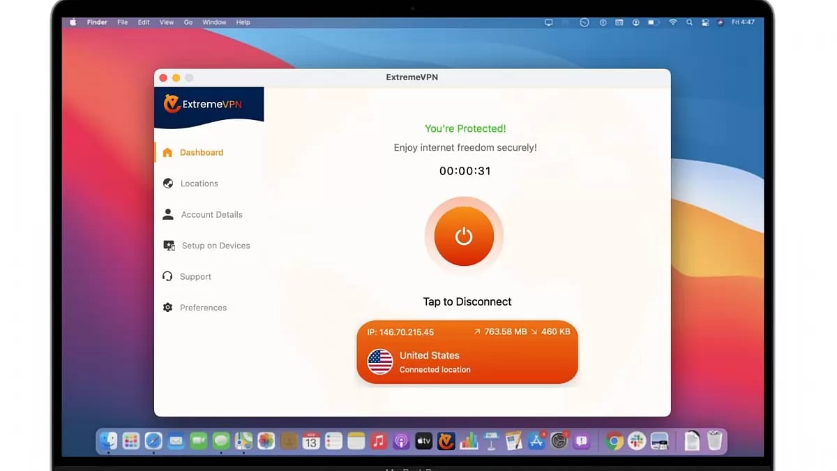Open Preferences with the gear icon

point(167,307)
